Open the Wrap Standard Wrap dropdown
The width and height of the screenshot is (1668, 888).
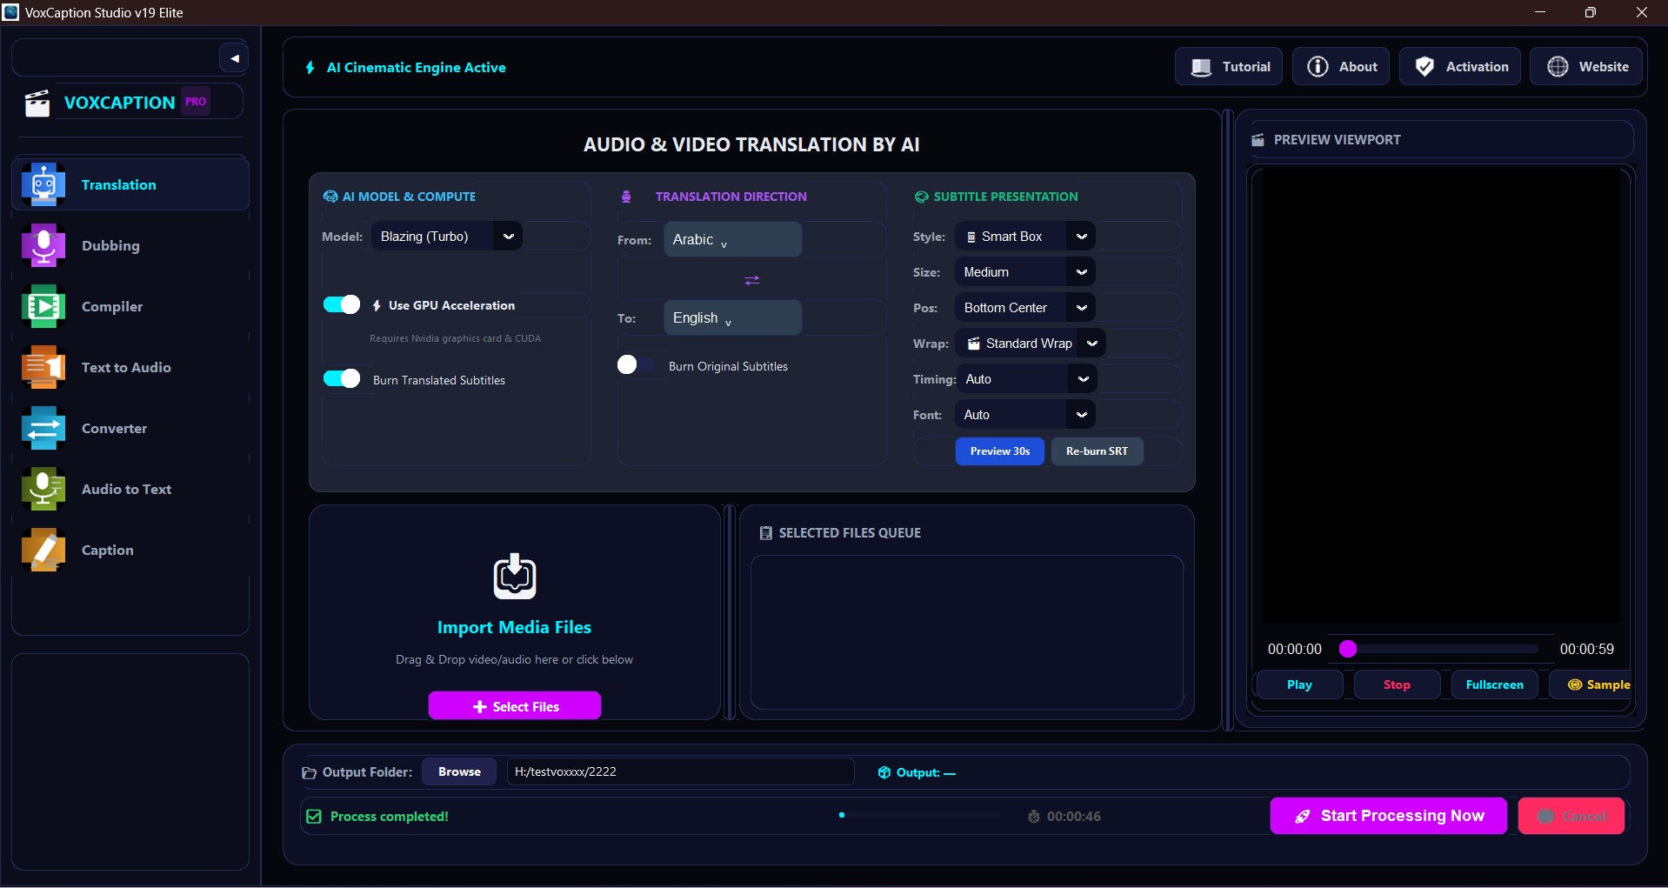click(1031, 344)
